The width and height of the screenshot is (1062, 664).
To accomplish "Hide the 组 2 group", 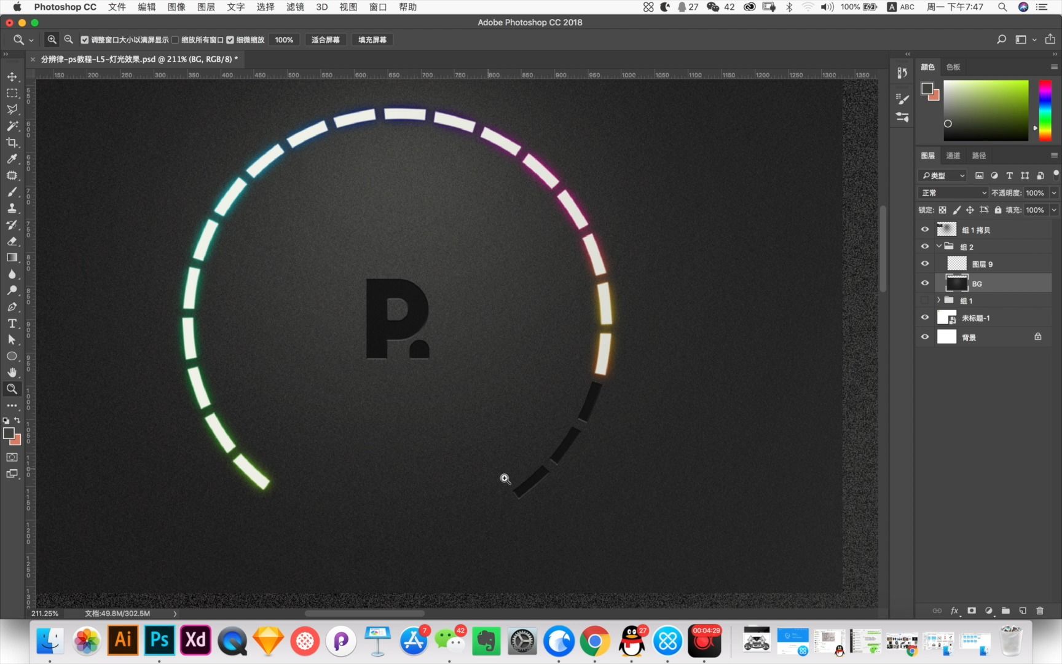I will tap(925, 247).
